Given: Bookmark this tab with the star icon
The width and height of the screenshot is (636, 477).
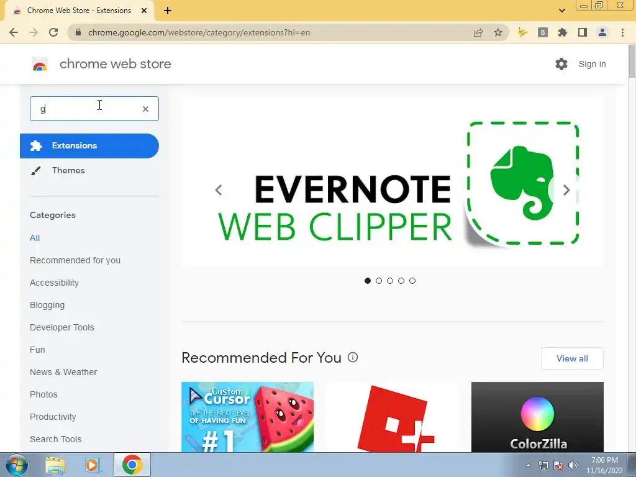Looking at the screenshot, I should [498, 32].
